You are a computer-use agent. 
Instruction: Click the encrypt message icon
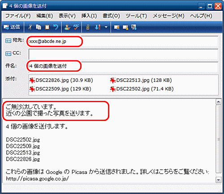pyautogui.click(x=125, y=27)
